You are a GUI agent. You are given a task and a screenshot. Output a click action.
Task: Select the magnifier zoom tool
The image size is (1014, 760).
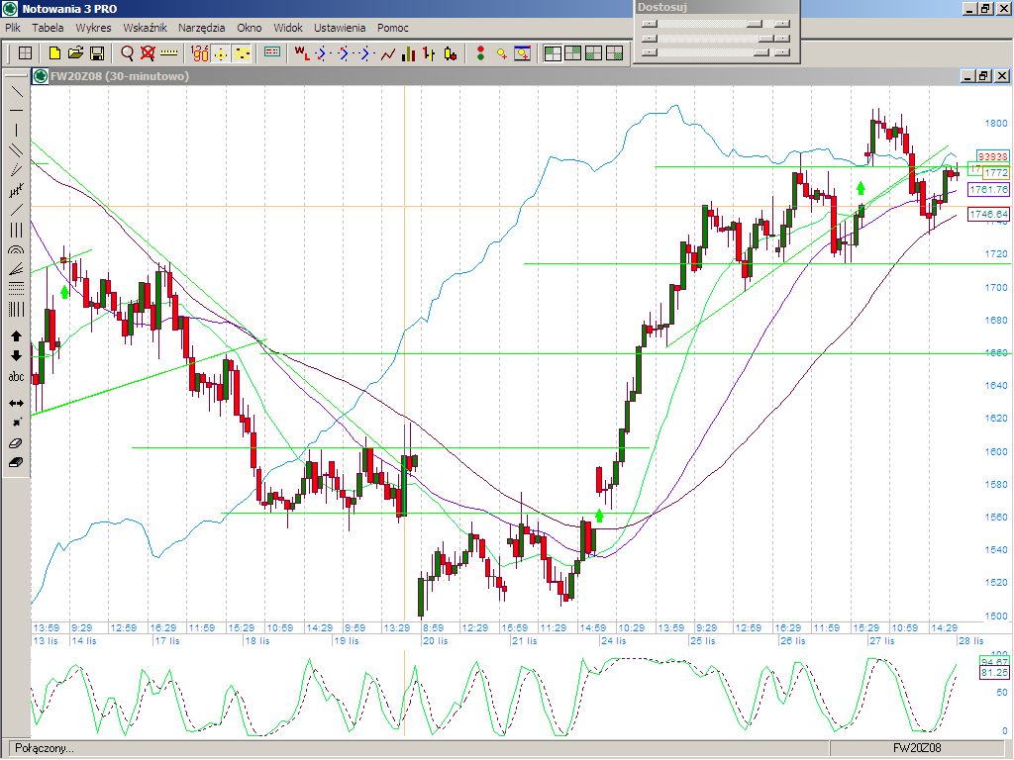(127, 53)
